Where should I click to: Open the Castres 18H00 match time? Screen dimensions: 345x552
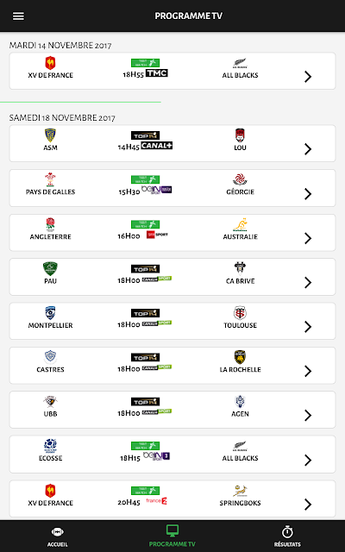pos(129,368)
